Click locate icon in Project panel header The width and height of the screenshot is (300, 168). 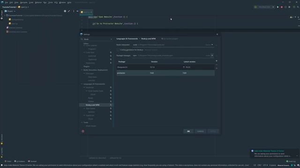click(x=65, y=11)
